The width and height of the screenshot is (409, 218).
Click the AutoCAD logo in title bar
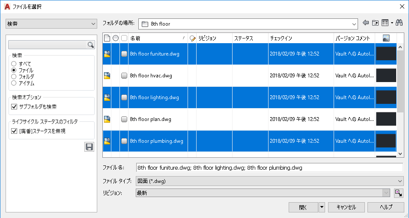coord(7,6)
